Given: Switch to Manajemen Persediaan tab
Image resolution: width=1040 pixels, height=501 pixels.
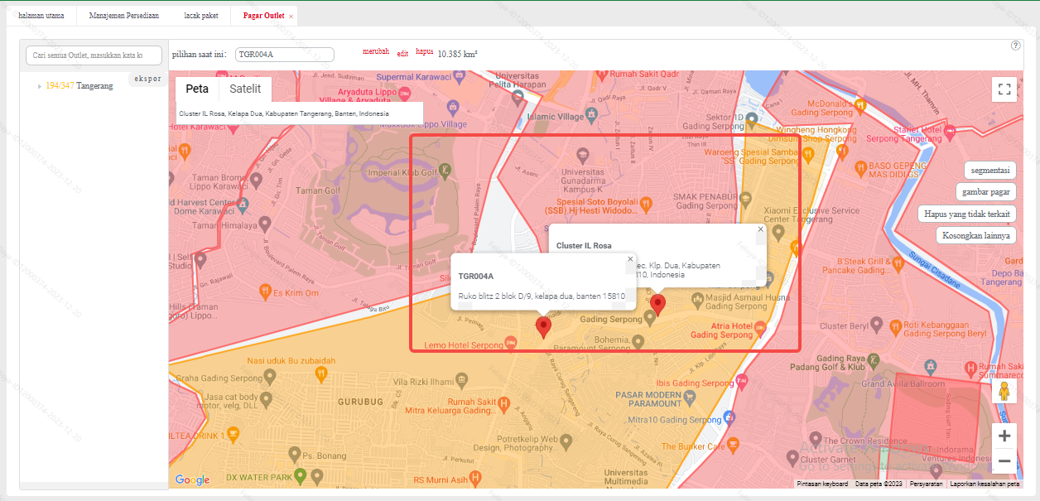Looking at the screenshot, I should 123,16.
